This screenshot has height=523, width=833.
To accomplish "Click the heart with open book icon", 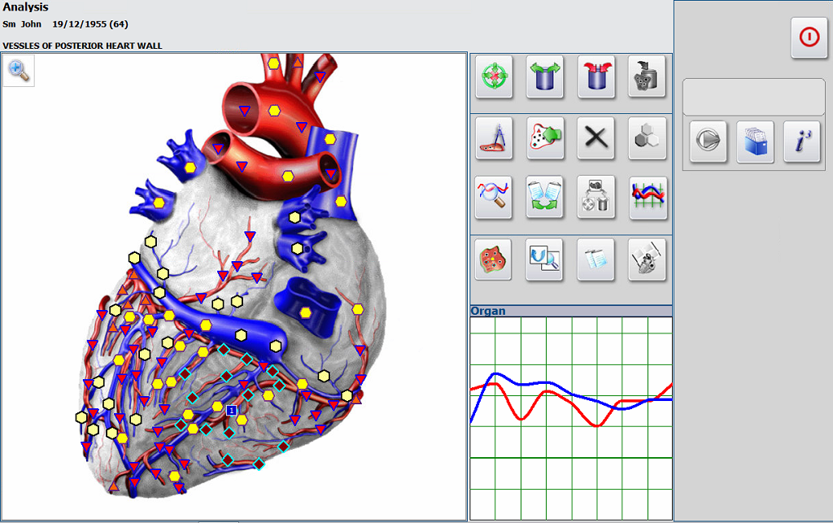I will (x=648, y=259).
